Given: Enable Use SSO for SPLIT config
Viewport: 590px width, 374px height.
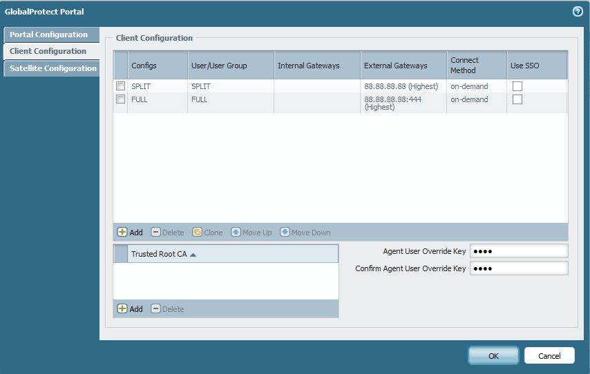Looking at the screenshot, I should click(517, 86).
